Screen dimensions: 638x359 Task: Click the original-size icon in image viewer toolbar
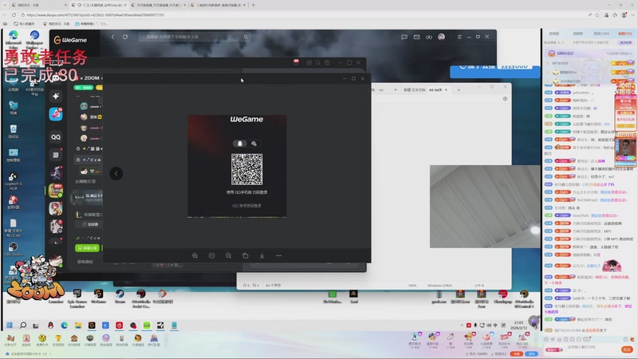tap(211, 255)
